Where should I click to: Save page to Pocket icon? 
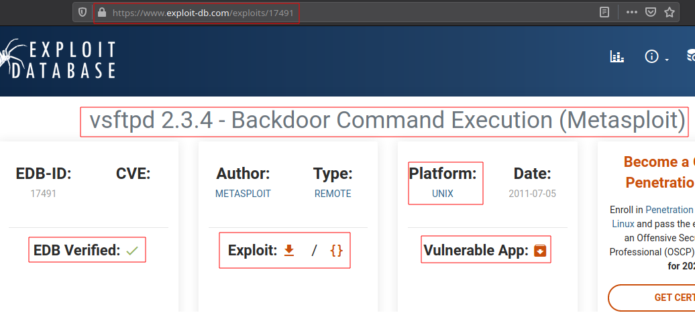coord(650,13)
